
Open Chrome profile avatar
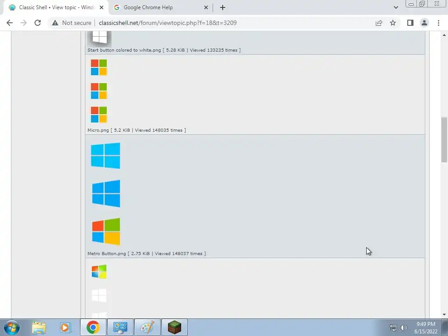coord(424,23)
